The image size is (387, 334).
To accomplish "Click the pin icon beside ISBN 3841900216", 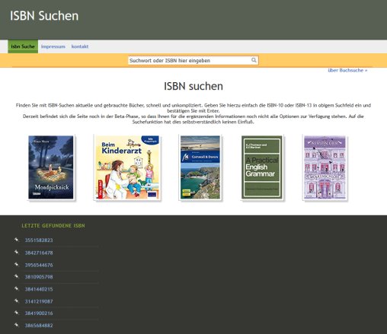I will [x=17, y=313].
